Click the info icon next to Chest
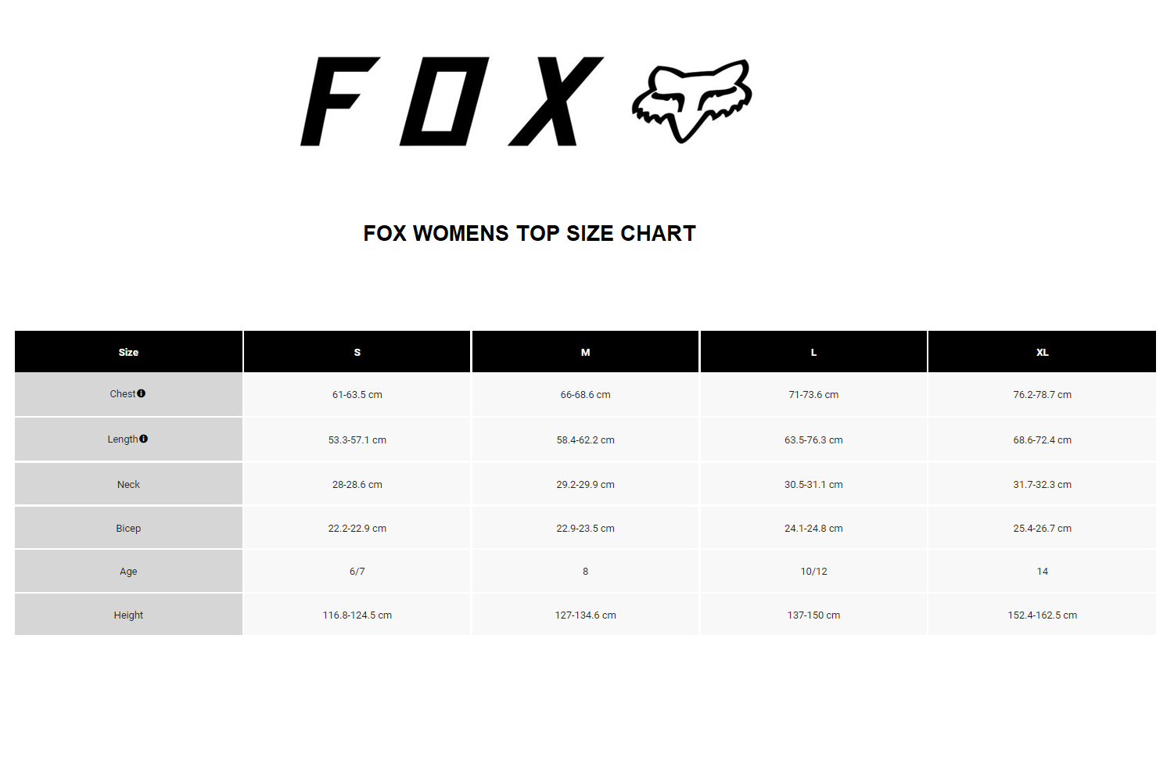The image size is (1174, 782). click(141, 393)
